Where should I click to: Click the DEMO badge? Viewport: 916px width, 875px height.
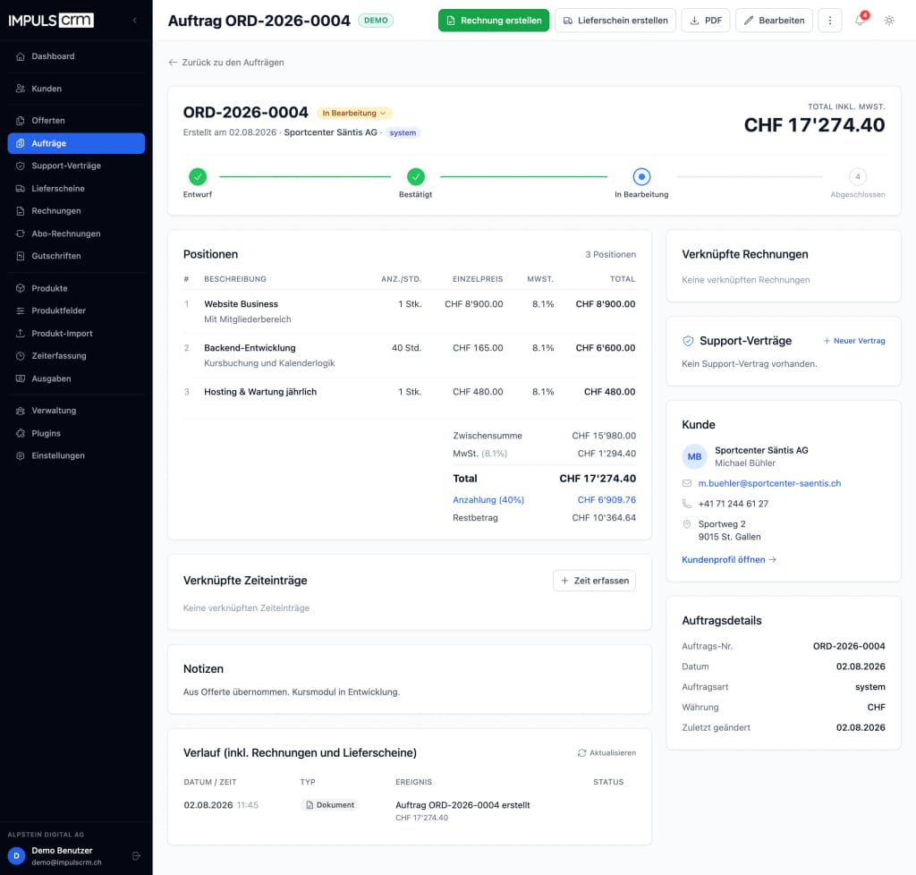point(376,21)
